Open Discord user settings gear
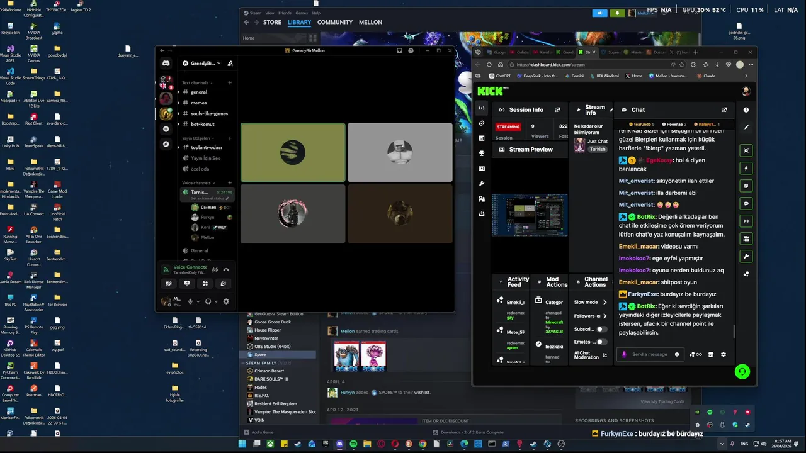 coord(226,301)
